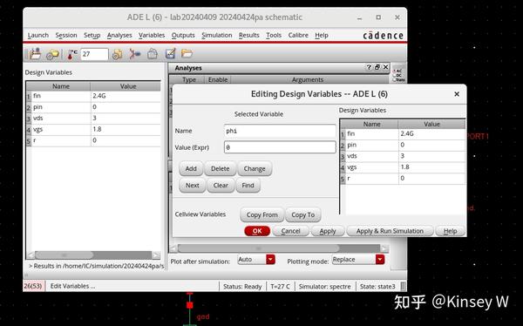This screenshot has width=523, height=326.
Task: Click the Load State toolbar icon
Action: [x=35, y=54]
